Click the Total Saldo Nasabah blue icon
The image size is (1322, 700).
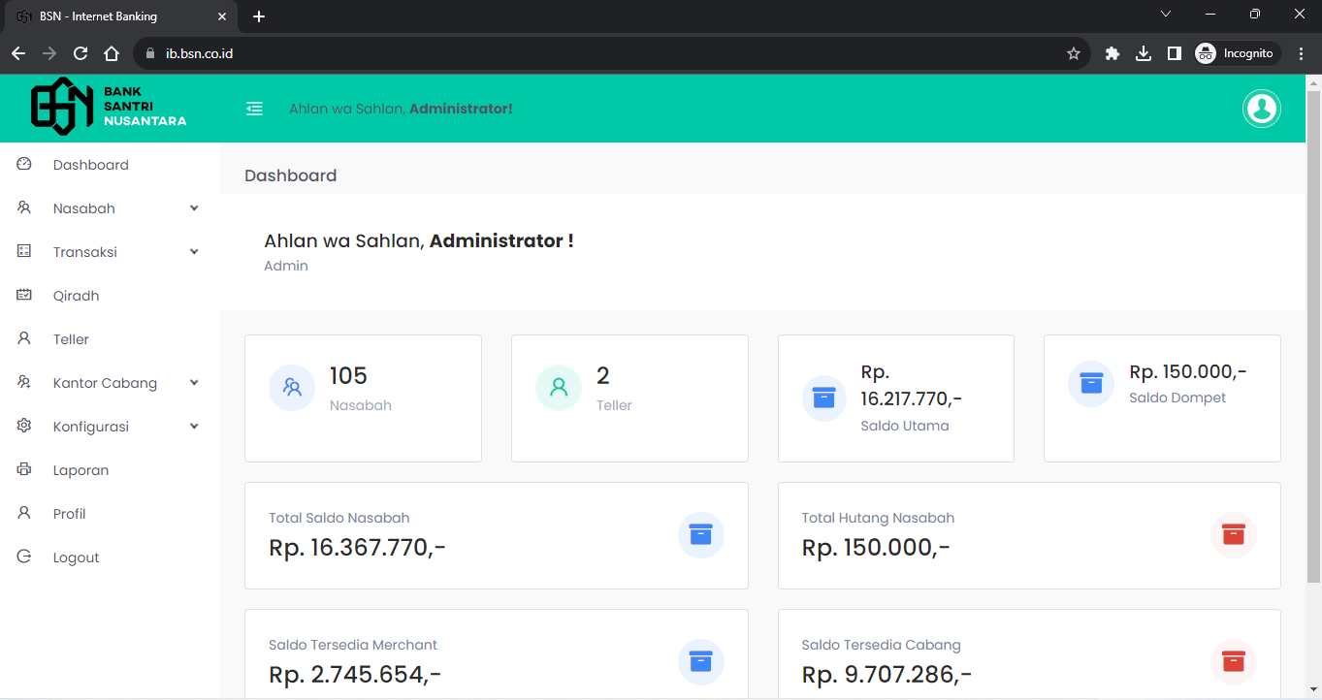click(700, 534)
